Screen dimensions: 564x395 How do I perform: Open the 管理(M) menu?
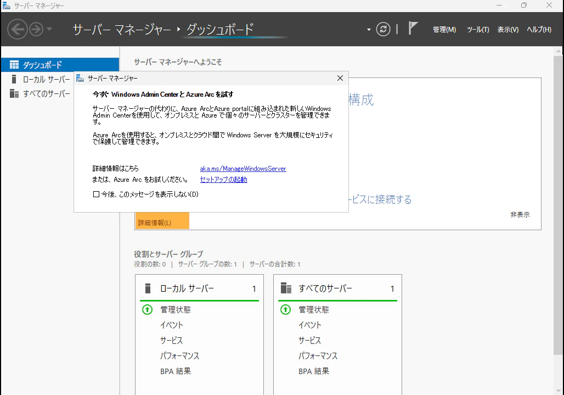pyautogui.click(x=444, y=30)
